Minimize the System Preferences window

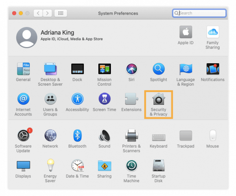21,13
